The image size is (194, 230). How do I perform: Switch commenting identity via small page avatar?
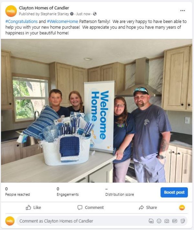pos(182,208)
